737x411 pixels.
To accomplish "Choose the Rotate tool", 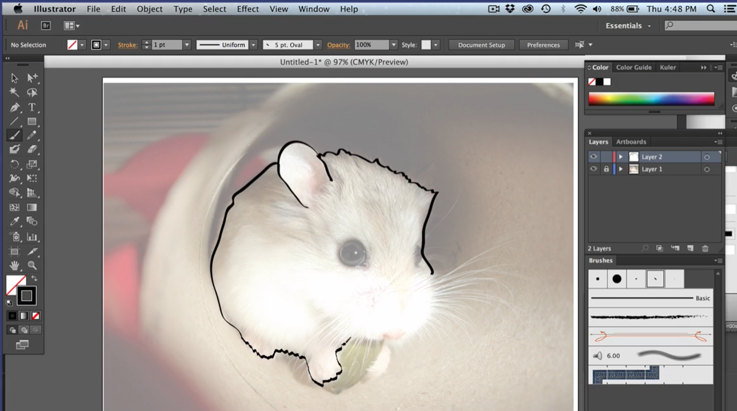I will [14, 164].
